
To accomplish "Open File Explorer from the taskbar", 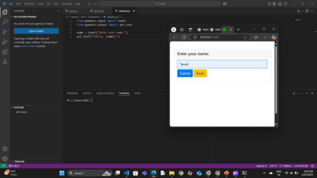I will pos(172,173).
